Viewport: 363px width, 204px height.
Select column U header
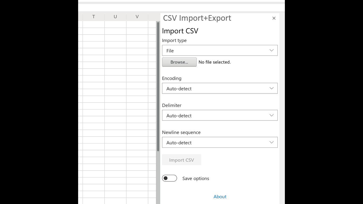pyautogui.click(x=115, y=17)
